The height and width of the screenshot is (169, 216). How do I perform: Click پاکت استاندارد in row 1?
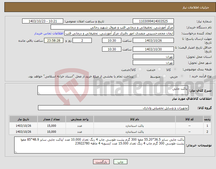click(x=134, y=126)
